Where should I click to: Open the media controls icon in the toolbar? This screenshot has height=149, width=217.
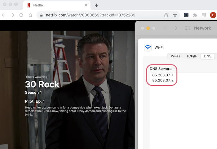click(204, 15)
